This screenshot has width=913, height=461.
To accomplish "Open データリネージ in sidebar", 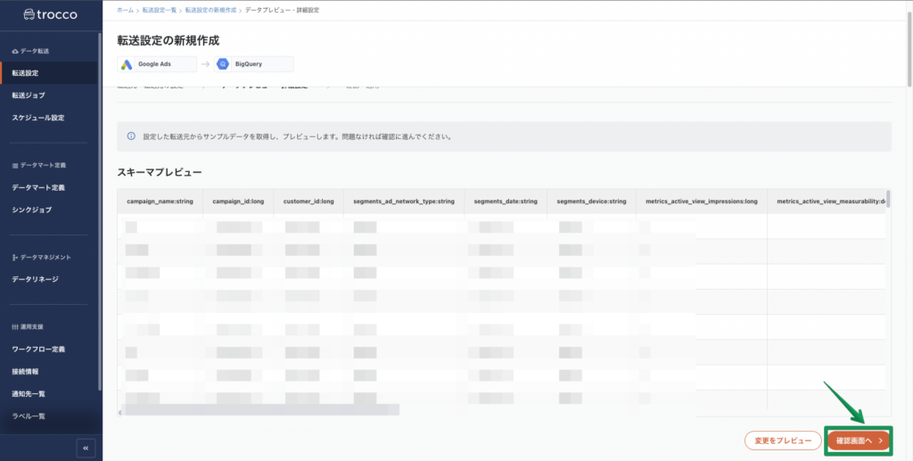I will (35, 279).
